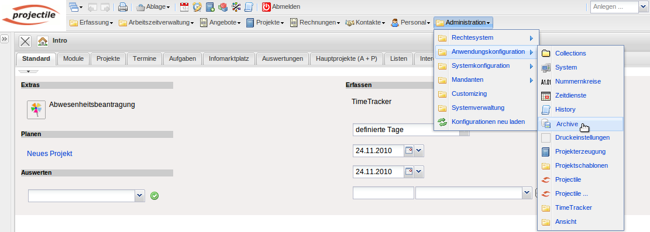The image size is (650, 232).
Task: Click the blue book with plus icon
Action: (210, 6)
